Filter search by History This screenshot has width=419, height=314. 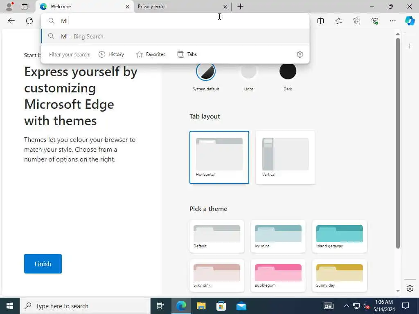111,54
